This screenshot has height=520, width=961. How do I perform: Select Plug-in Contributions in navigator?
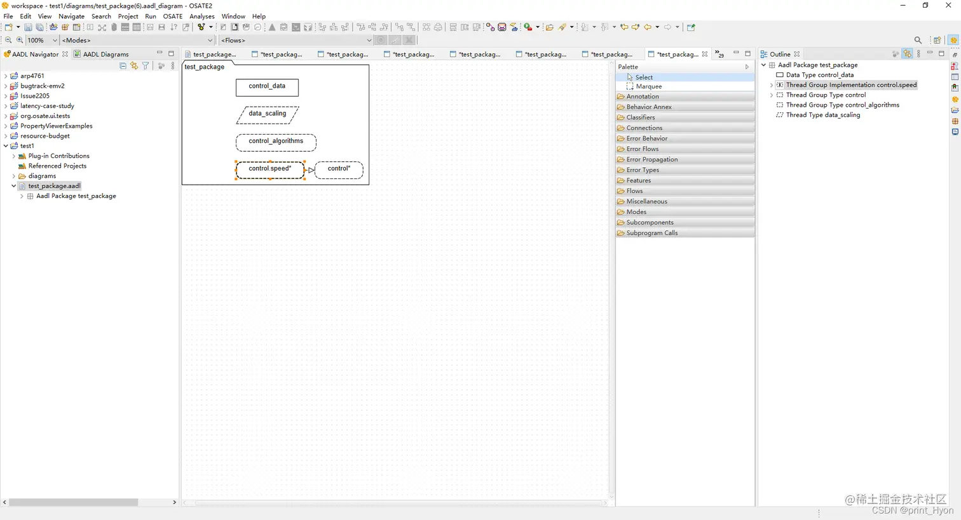(x=58, y=156)
